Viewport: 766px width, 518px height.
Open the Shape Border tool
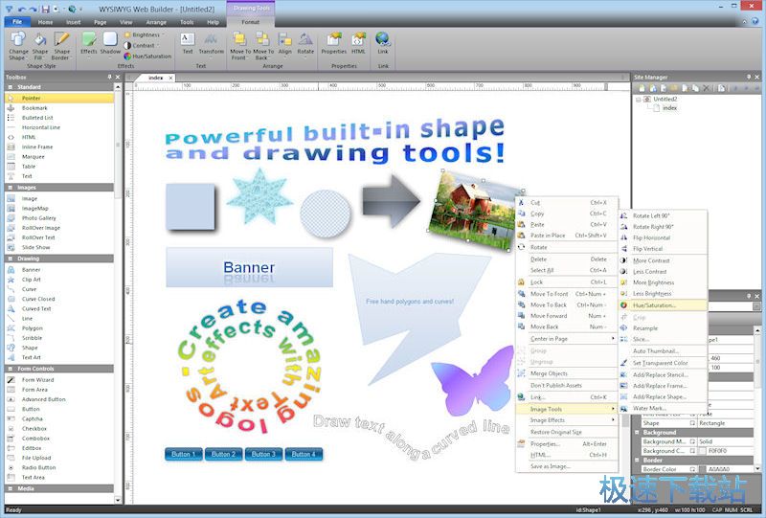click(61, 46)
